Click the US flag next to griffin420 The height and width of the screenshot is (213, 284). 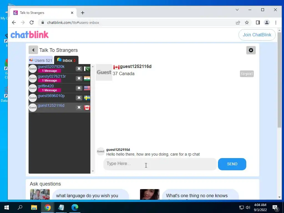coord(87,88)
